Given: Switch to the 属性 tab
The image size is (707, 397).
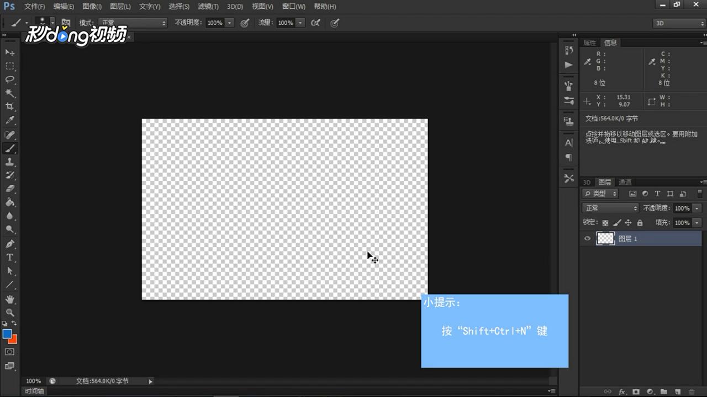Looking at the screenshot, I should [590, 42].
